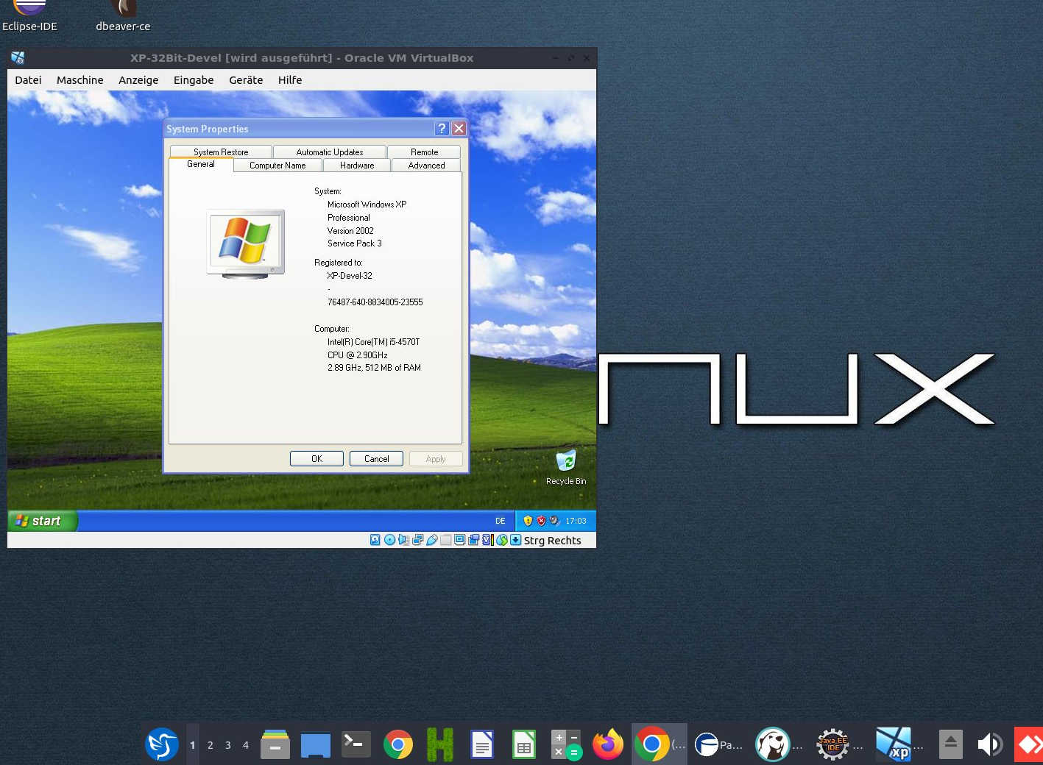Click the keyboard capture arrow icon
This screenshot has width=1043, height=765.
click(515, 540)
